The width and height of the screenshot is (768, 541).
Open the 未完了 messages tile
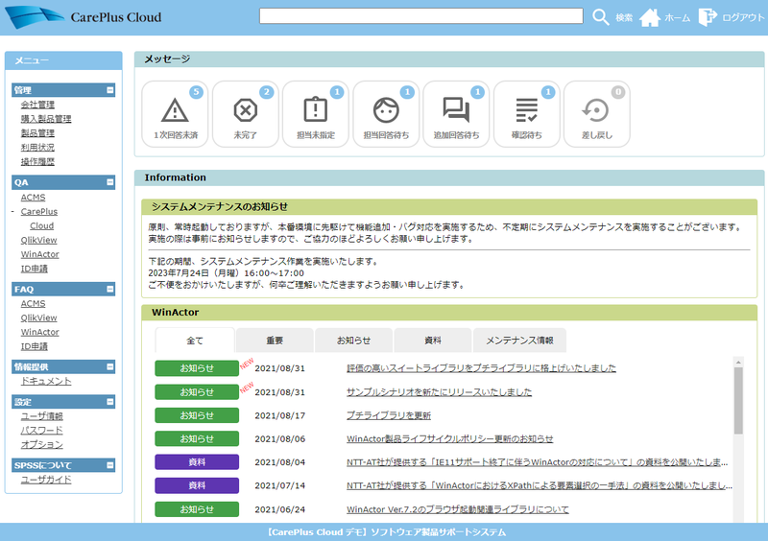tap(245, 113)
